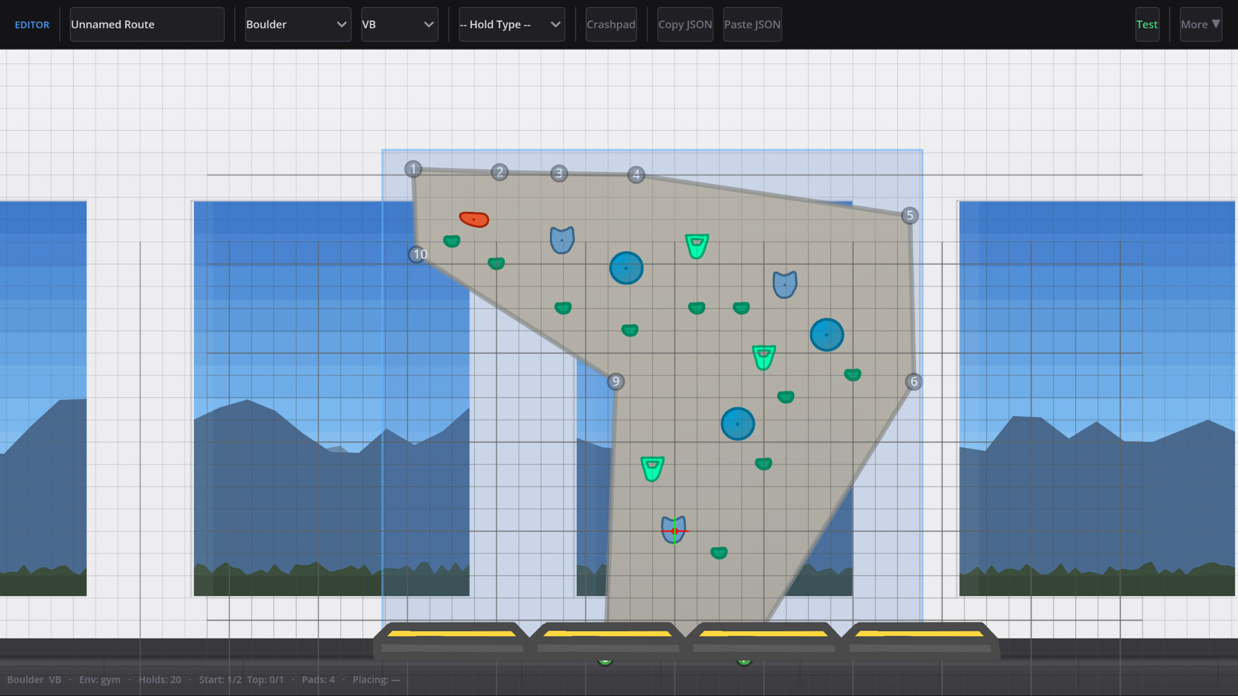Open the Hold Type dropdown
The height and width of the screenshot is (696, 1238).
511,24
